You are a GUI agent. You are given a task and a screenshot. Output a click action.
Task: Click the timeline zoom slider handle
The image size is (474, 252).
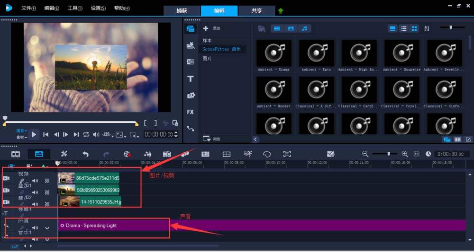click(x=389, y=154)
